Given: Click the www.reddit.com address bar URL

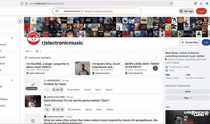Looking at the screenshot, I should pos(47,4).
